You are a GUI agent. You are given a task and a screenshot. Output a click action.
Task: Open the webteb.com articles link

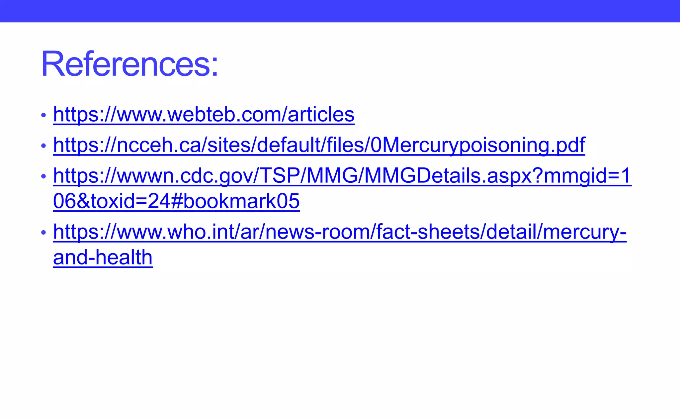coord(204,115)
